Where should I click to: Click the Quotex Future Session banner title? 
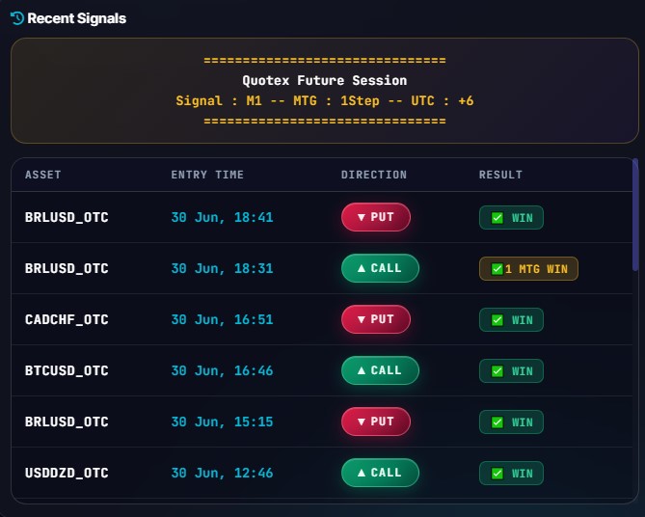pyautogui.click(x=325, y=80)
